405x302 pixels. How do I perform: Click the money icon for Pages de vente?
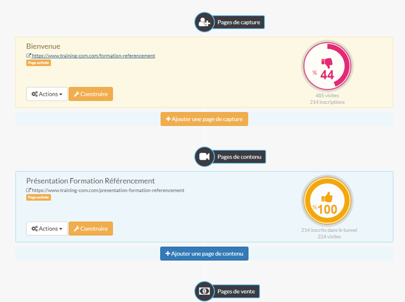204,291
